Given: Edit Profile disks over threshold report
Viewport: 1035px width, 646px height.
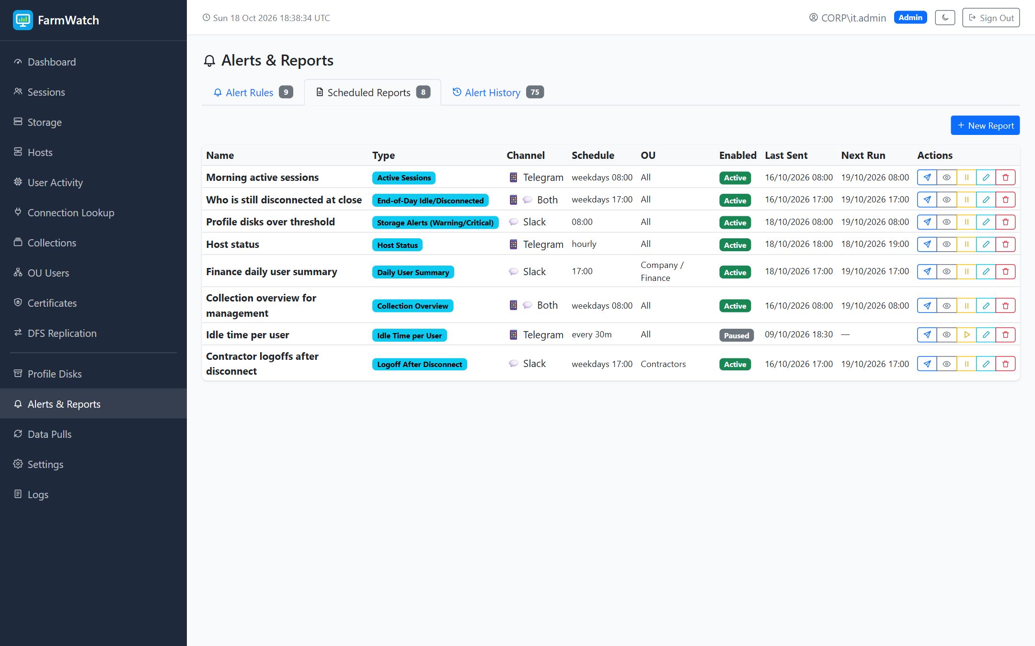Looking at the screenshot, I should coord(986,222).
